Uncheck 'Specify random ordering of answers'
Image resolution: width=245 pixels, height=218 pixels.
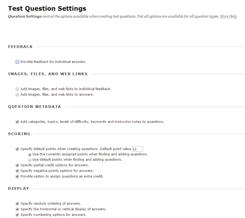point(17,204)
